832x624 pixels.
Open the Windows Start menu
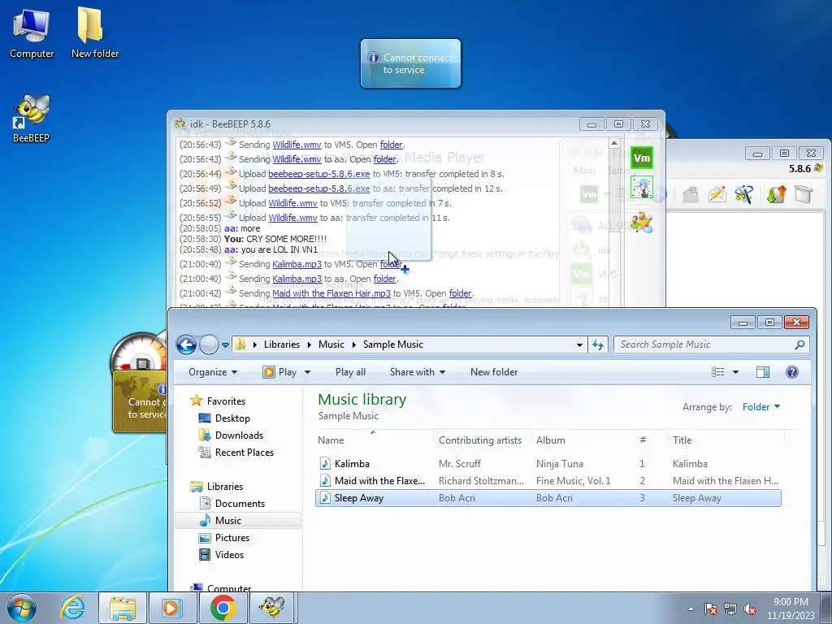pos(22,608)
